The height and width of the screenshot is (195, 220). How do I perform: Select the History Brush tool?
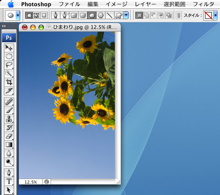(9, 128)
